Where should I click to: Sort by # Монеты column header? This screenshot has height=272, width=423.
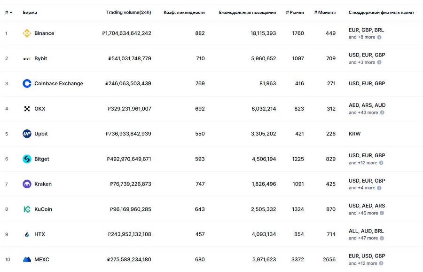(325, 12)
